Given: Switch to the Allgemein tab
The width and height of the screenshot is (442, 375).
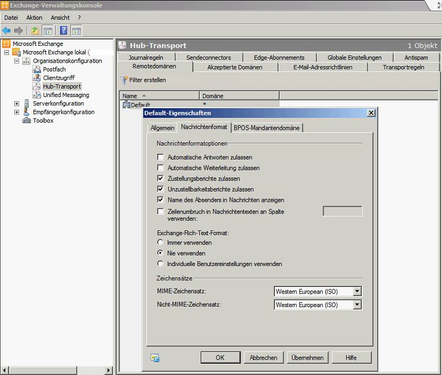Looking at the screenshot, I should coord(162,127).
